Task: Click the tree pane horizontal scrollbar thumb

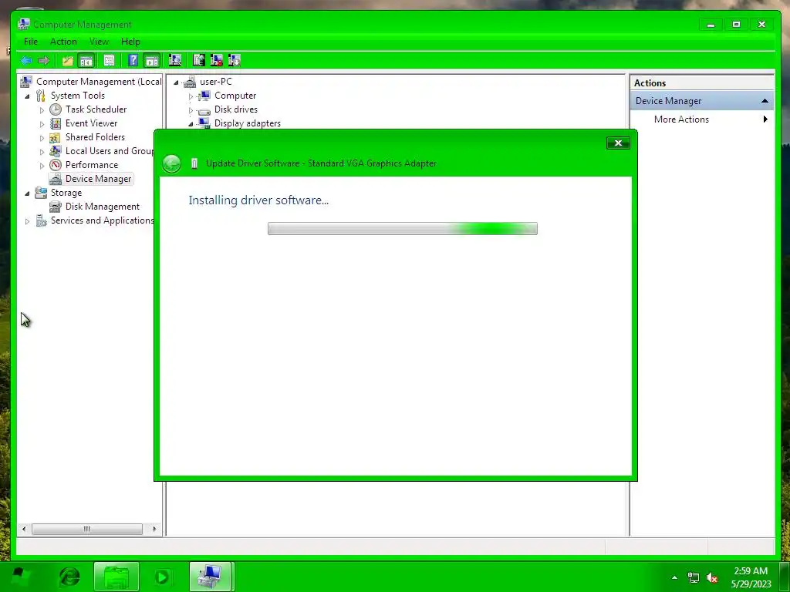Action: (x=86, y=529)
